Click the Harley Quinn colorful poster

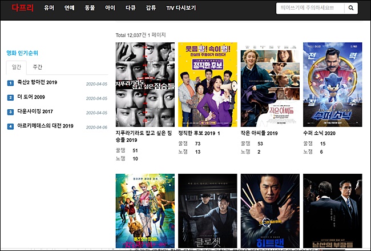tap(145, 211)
